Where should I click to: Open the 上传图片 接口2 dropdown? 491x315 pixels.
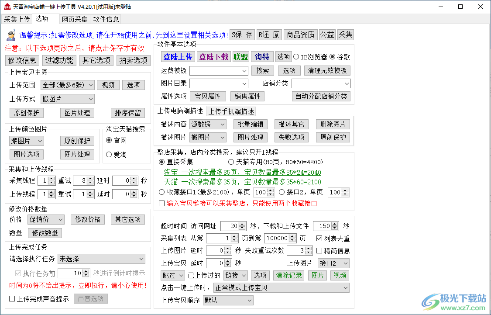point(333,263)
